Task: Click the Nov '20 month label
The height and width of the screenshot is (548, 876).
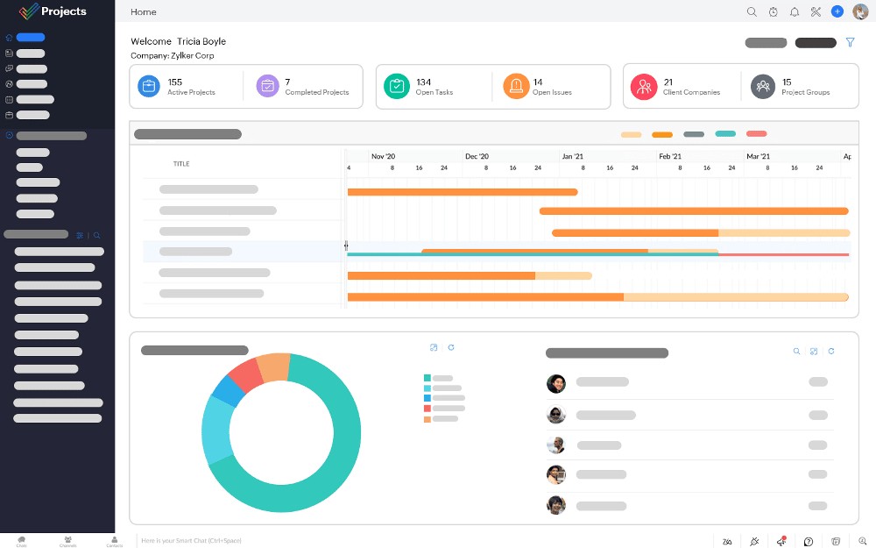Action: click(x=384, y=156)
